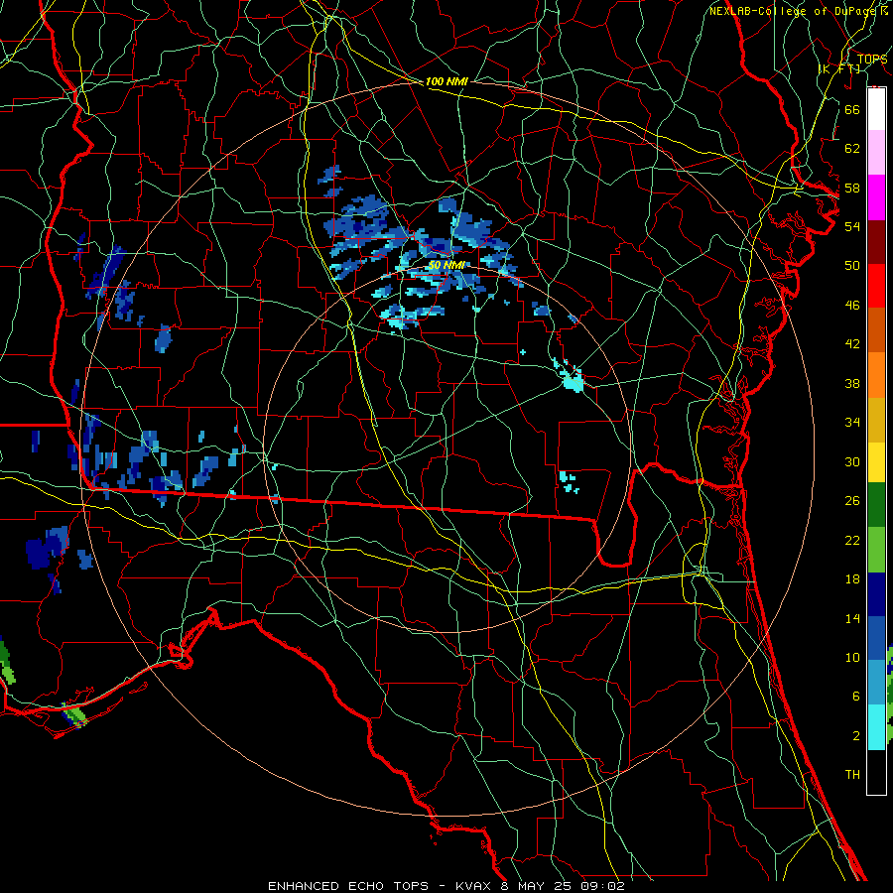The width and height of the screenshot is (893, 893).
Task: Select the "18" legend label
Action: click(852, 579)
